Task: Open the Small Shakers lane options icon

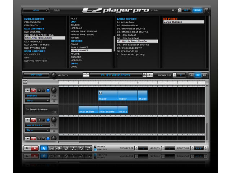Action: [54, 112]
